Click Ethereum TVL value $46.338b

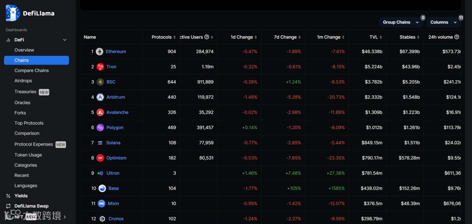coord(372,52)
